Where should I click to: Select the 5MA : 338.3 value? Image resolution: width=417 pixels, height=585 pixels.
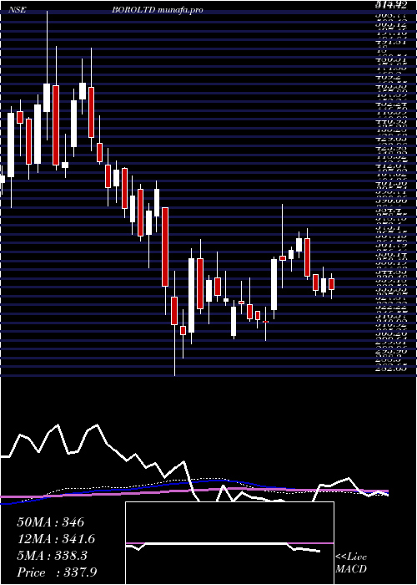coord(52,556)
